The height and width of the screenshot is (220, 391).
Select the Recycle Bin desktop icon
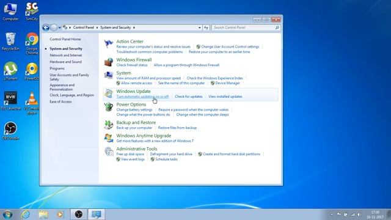[x=10, y=42]
